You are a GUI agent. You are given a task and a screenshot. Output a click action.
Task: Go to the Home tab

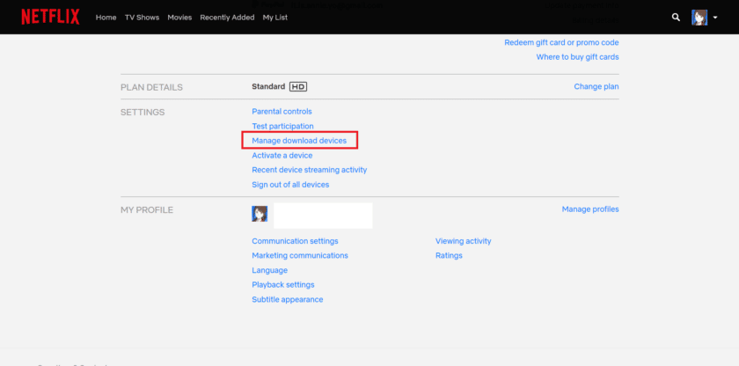pyautogui.click(x=106, y=18)
